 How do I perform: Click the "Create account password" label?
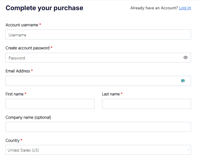tap(27, 48)
